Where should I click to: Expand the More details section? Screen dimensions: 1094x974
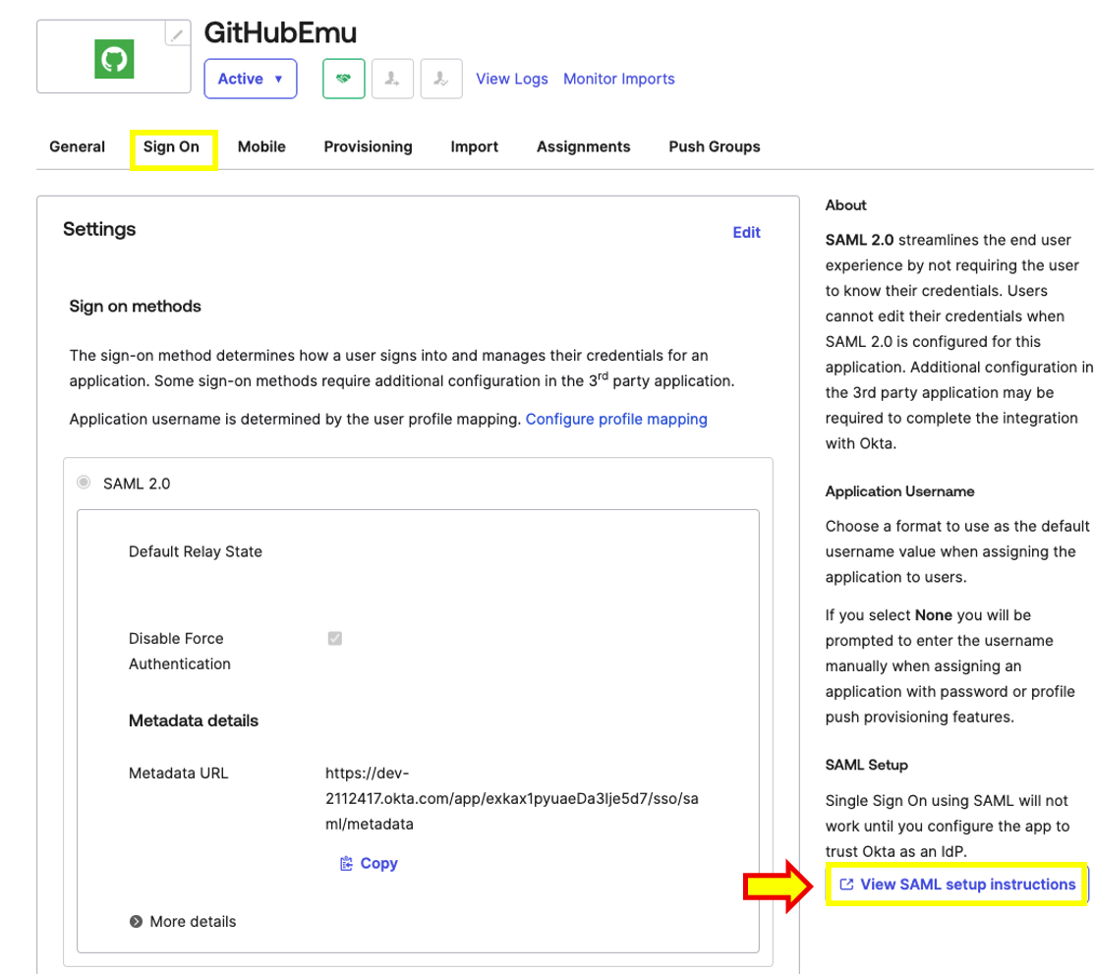coord(183,921)
